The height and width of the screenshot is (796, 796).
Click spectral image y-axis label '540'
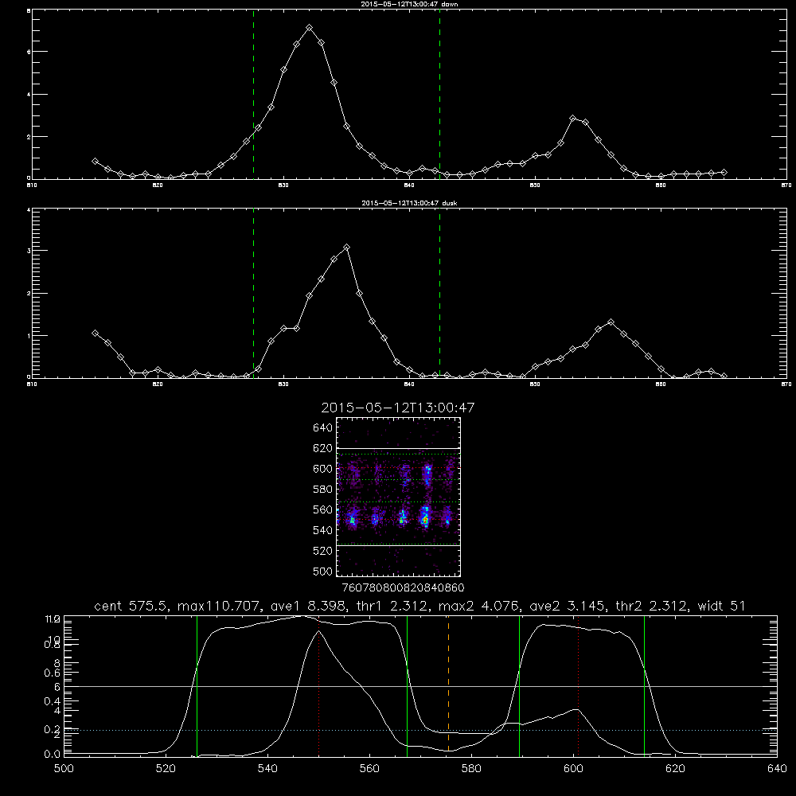click(x=323, y=530)
